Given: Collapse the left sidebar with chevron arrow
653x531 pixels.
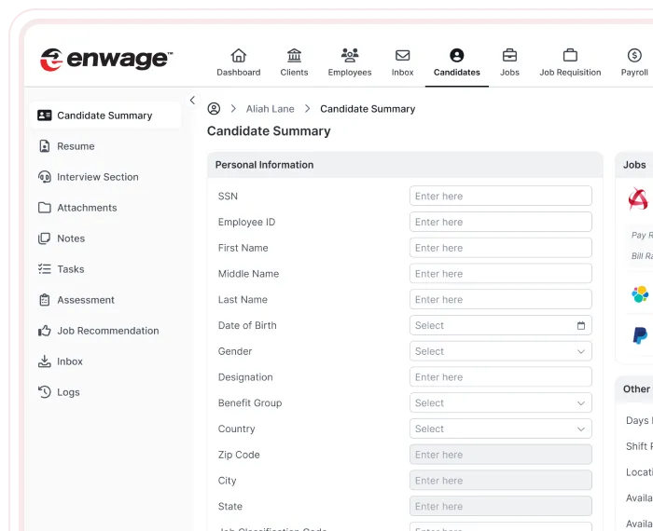Looking at the screenshot, I should 192,101.
